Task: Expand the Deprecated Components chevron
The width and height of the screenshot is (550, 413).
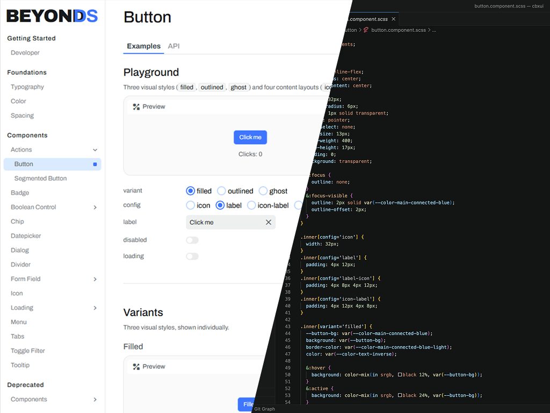Action: tap(95, 400)
